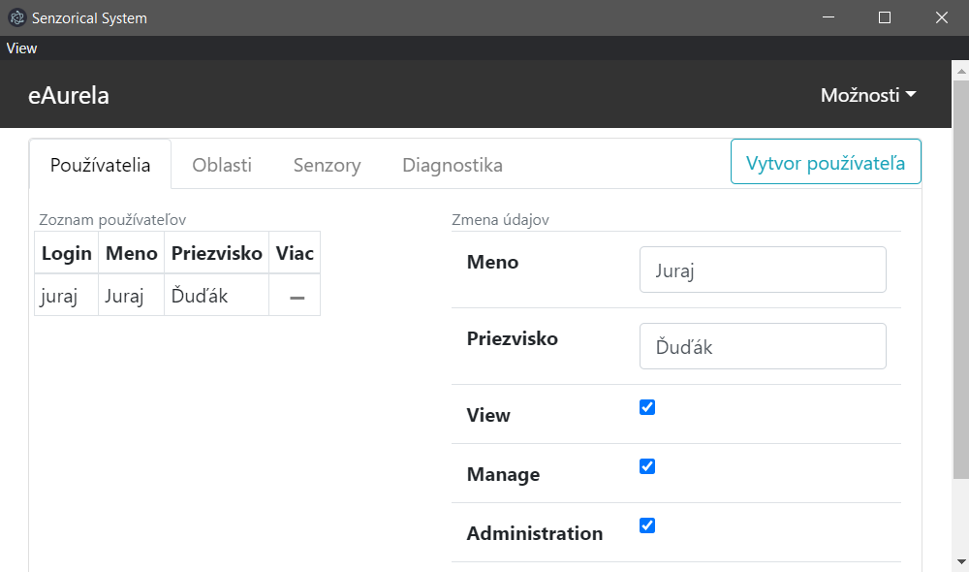Collapse juraj row details with the minus icon
The image size is (969, 572).
click(297, 298)
